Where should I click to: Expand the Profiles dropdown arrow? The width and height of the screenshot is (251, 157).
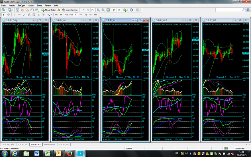(x=12, y=10)
